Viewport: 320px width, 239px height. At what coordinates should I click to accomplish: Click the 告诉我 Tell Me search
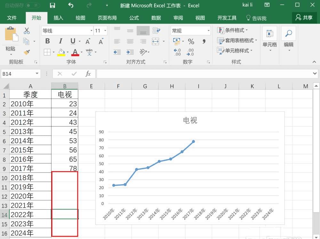click(x=256, y=18)
